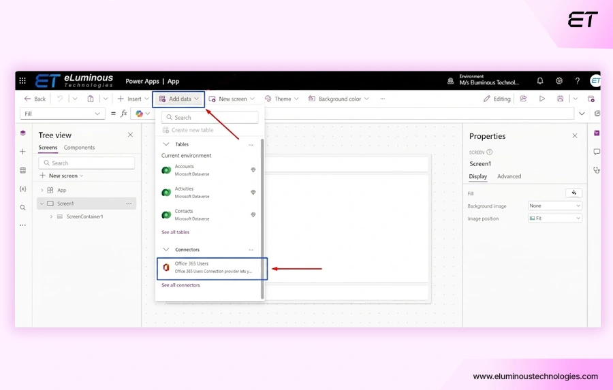The image size is (613, 390).
Task: Select the Office 365 Users connector
Action: (x=213, y=268)
